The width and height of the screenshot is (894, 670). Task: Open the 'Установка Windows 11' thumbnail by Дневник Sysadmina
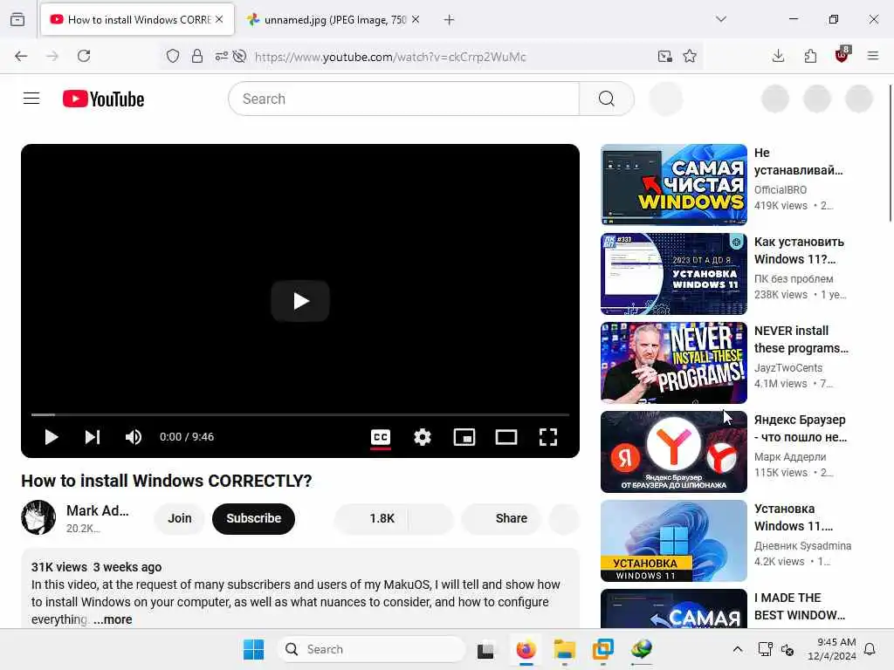coord(674,541)
